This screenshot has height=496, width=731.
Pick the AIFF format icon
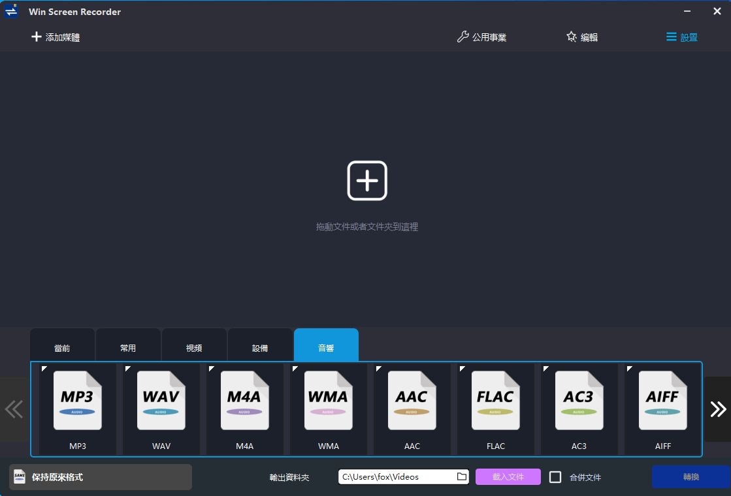(663, 400)
